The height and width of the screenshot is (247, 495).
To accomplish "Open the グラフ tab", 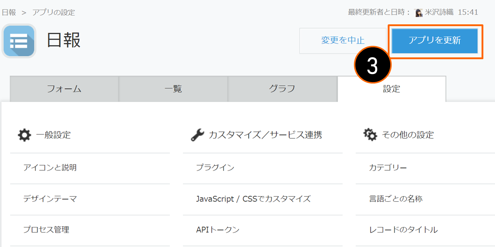I will point(282,89).
